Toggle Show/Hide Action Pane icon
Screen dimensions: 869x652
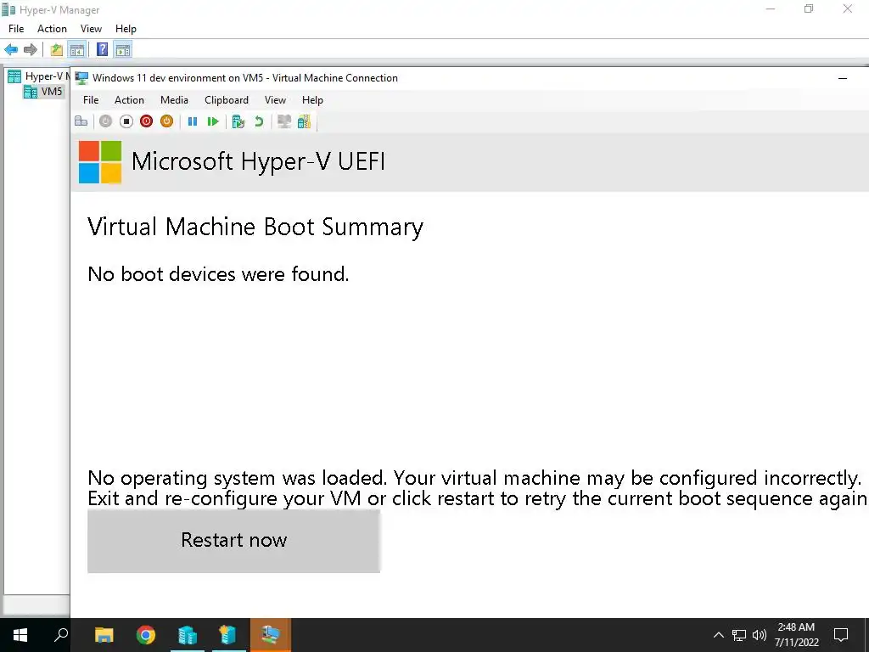pos(123,50)
